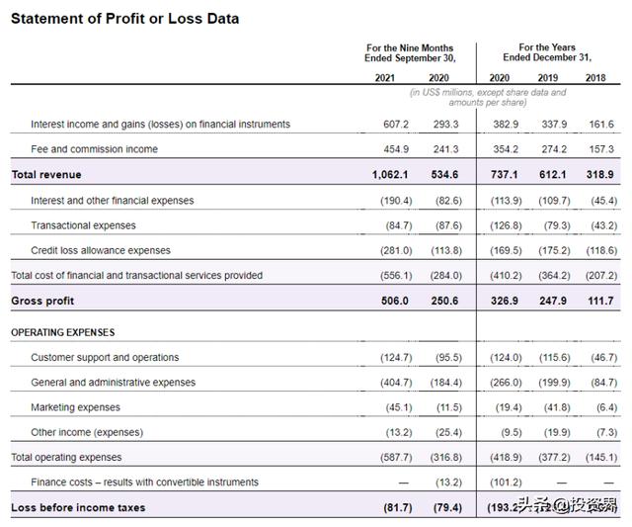Image resolution: width=632 pixels, height=527 pixels.
Task: Select the Finance costs convertible instruments label
Action: (144, 483)
